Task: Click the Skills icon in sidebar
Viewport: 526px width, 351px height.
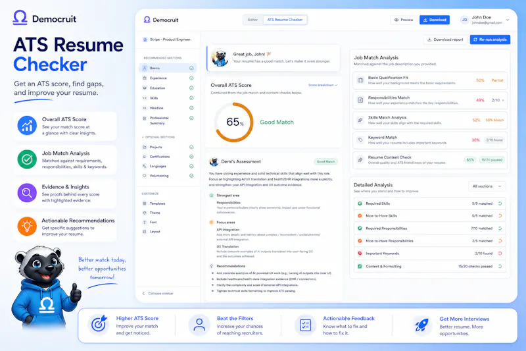Action: pos(145,98)
